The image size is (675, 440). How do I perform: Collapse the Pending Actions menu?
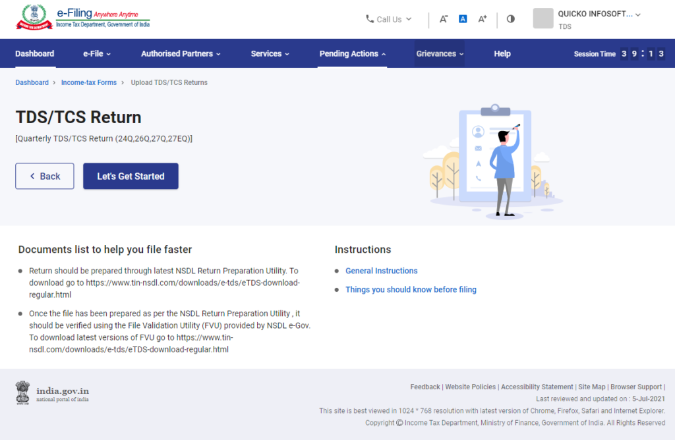click(x=351, y=53)
